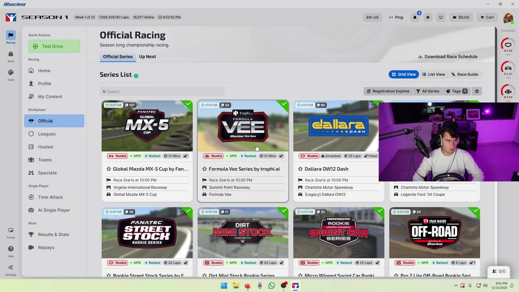This screenshot has height=292, width=519.
Task: Click the iRacing logo beside Season 1
Action: (x=11, y=17)
